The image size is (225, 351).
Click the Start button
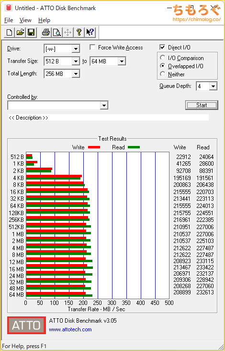pyautogui.click(x=202, y=105)
